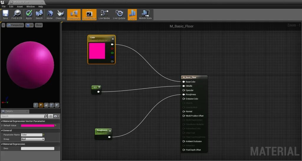The width and height of the screenshot is (302, 161).
Task: Toggle Live Preview in the toolbar
Action: click(x=89, y=14)
